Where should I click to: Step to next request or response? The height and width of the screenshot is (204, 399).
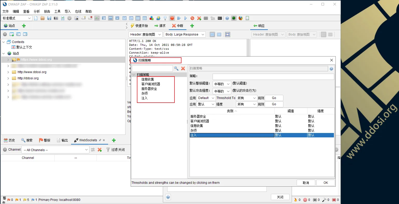(179, 18)
